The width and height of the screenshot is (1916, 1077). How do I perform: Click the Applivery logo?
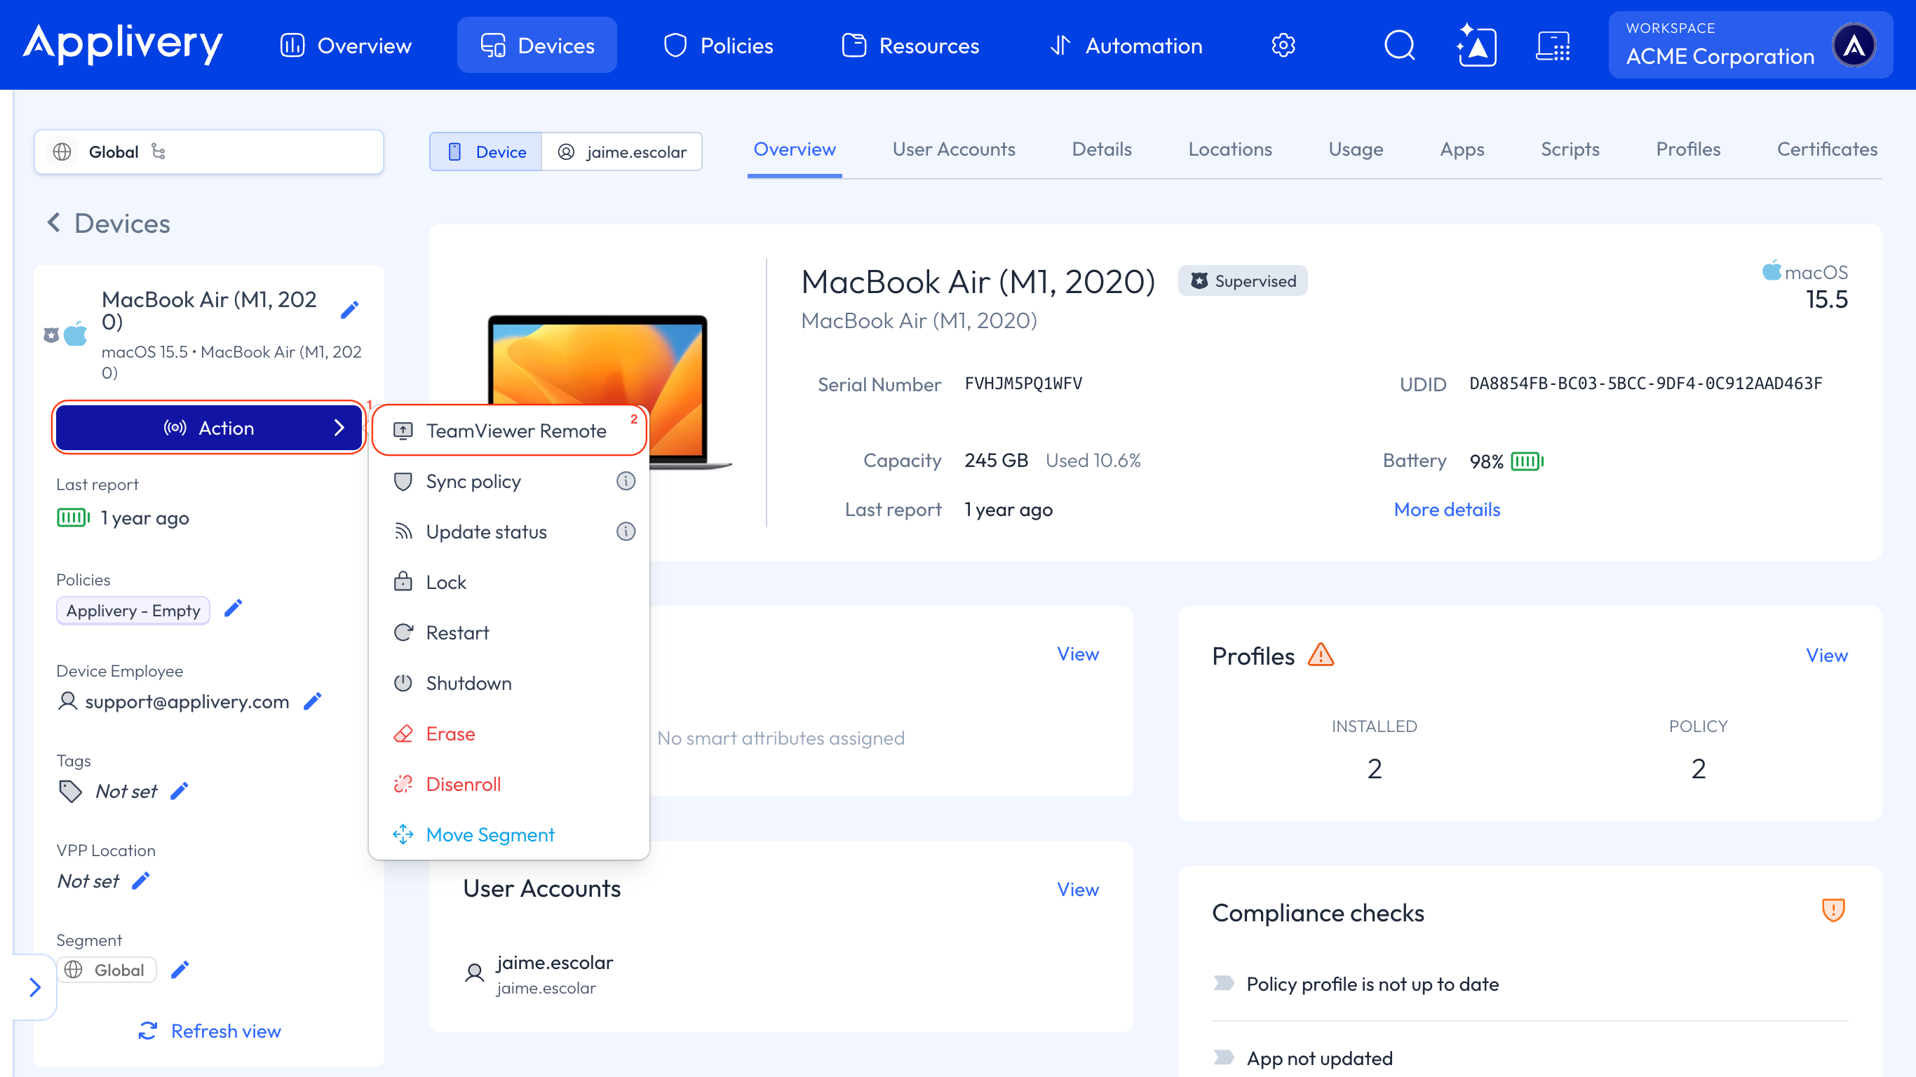point(123,43)
